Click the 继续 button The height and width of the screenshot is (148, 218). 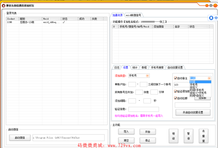coord(173,136)
